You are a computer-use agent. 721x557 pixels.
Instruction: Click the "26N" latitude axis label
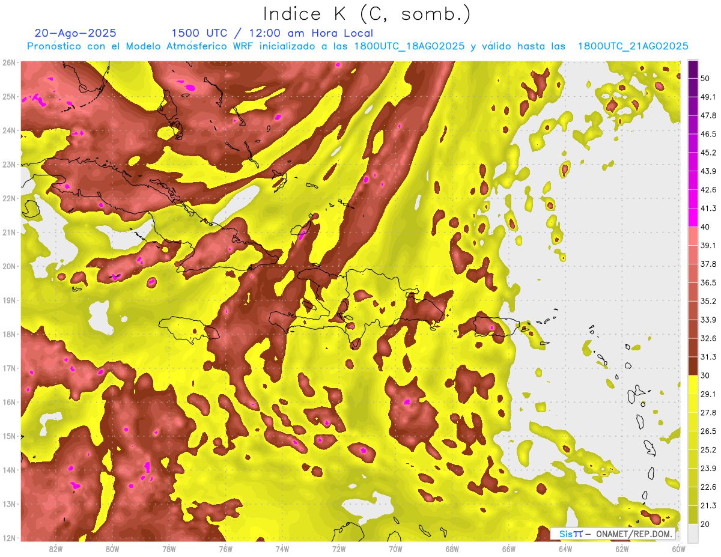[8, 62]
